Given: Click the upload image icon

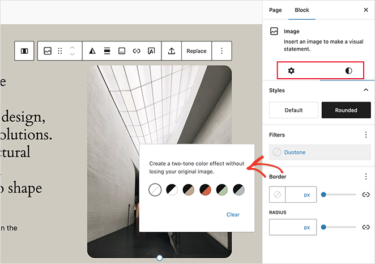Looking at the screenshot, I should pos(172,51).
